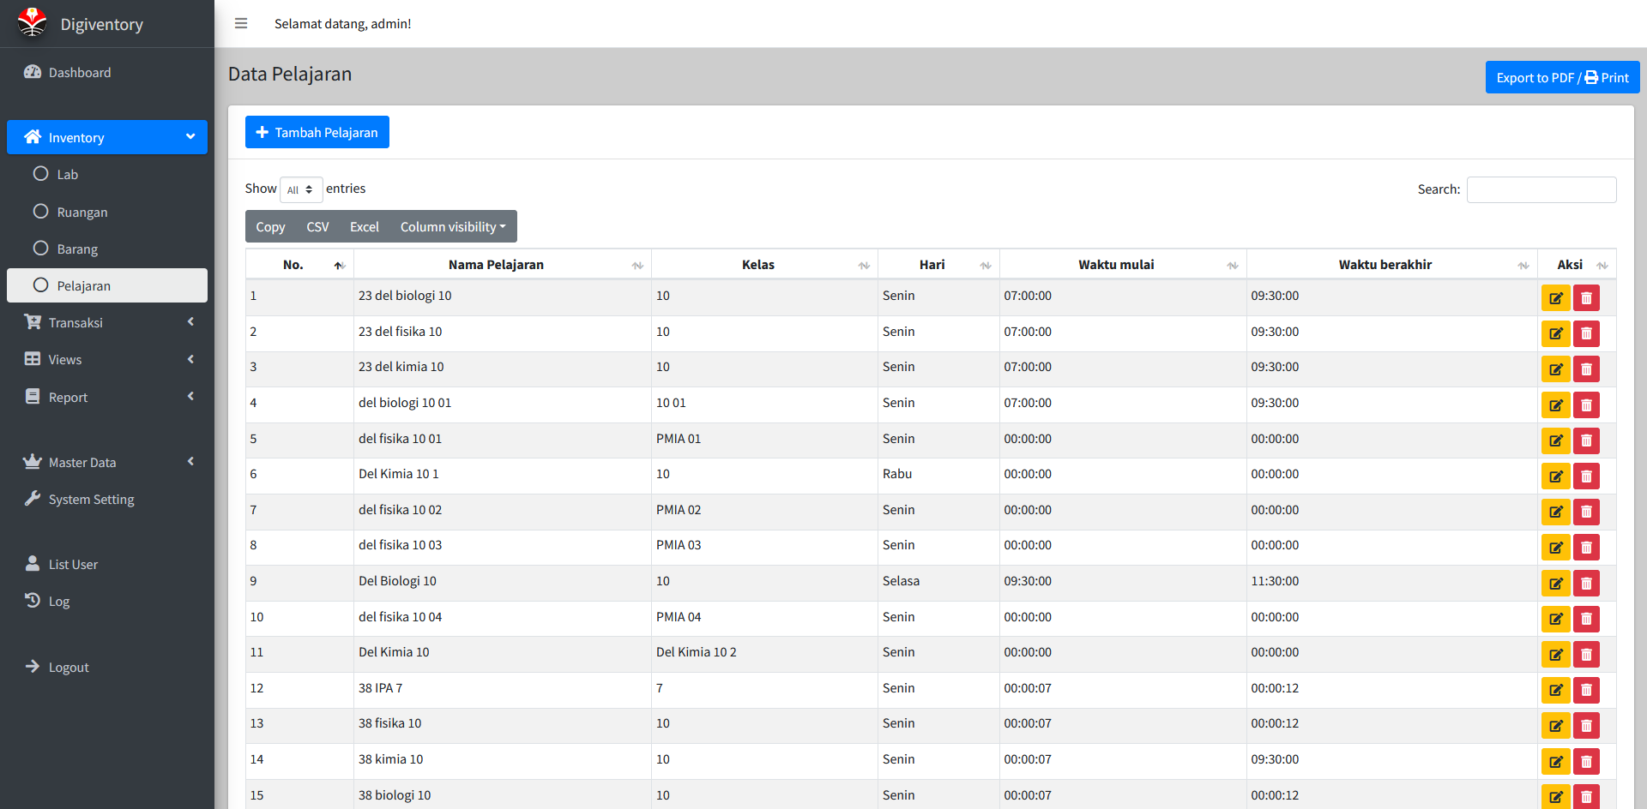1647x809 pixels.
Task: Delete the 38 kimia 10 row
Action: click(1586, 762)
